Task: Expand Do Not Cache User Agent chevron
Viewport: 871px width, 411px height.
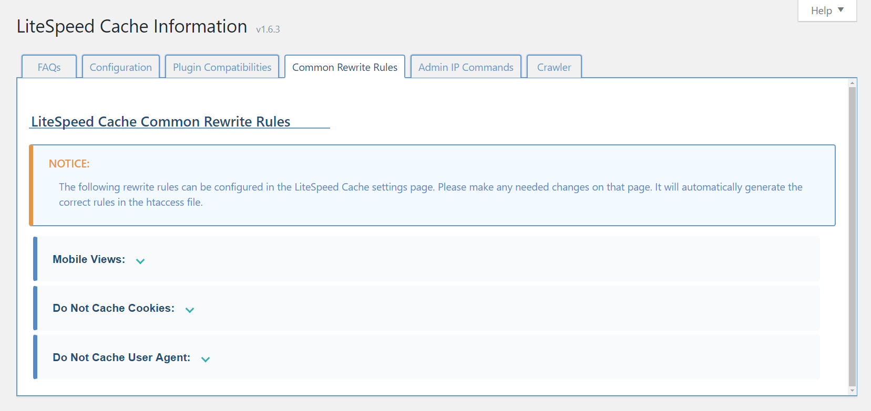Action: pos(206,359)
